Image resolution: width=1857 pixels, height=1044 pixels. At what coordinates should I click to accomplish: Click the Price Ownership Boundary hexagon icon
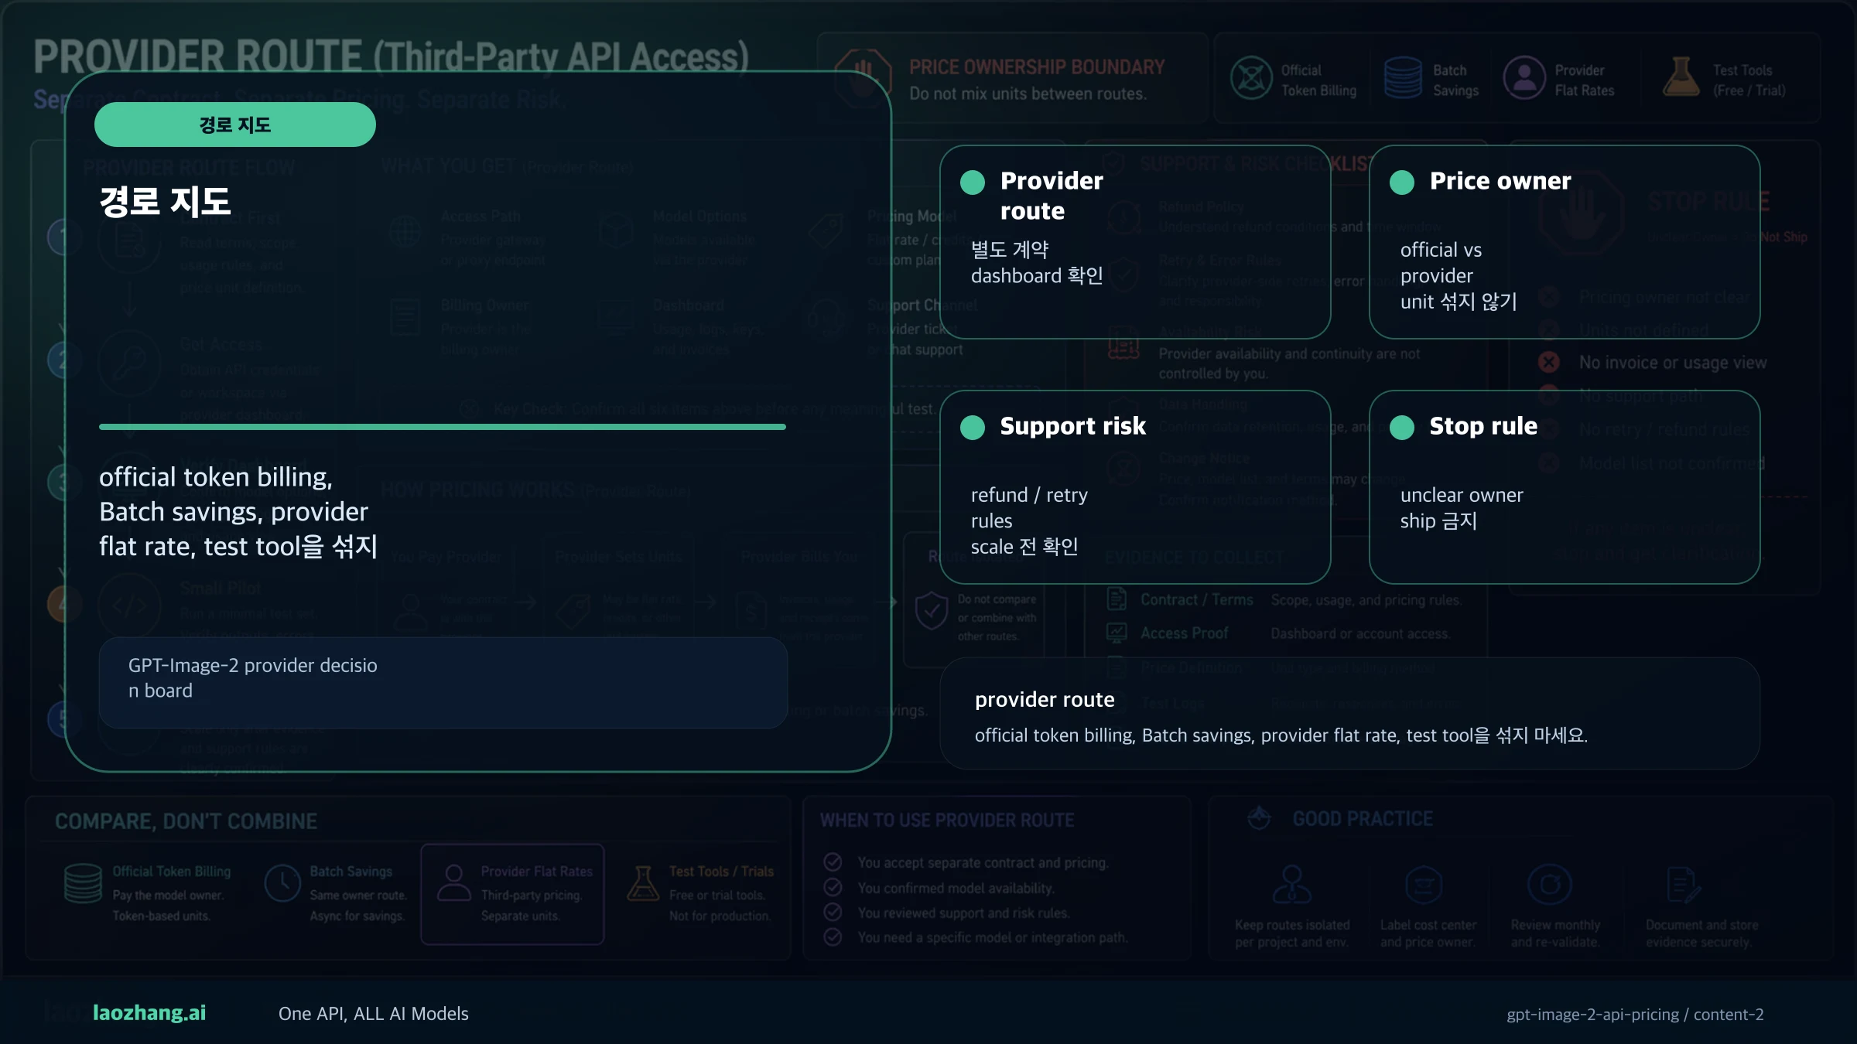pos(863,80)
